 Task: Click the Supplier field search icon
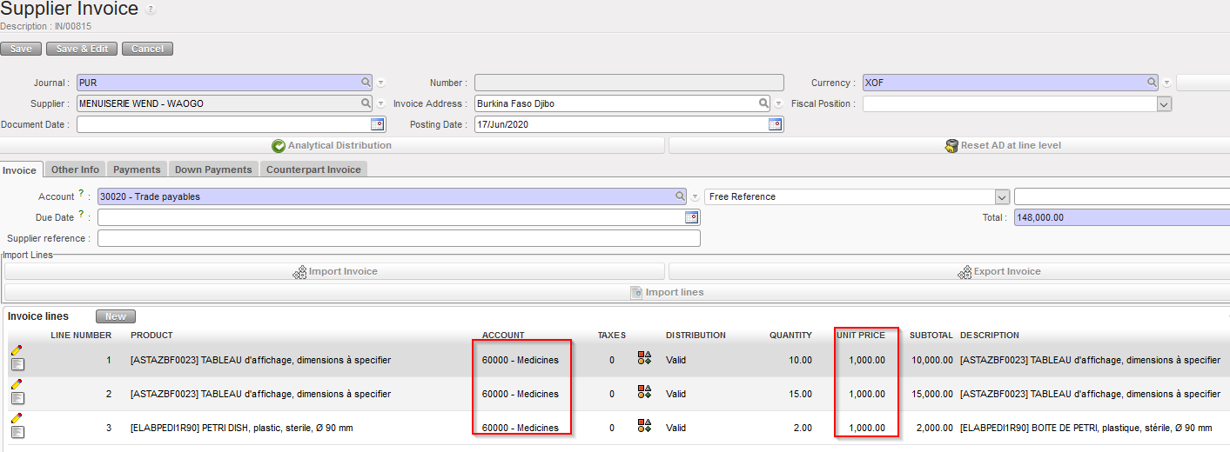click(366, 103)
